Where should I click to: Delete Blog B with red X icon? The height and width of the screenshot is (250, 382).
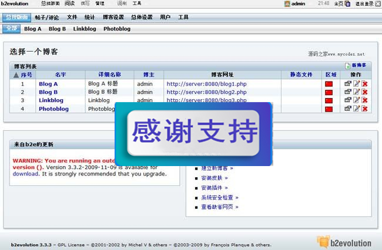tap(365, 92)
